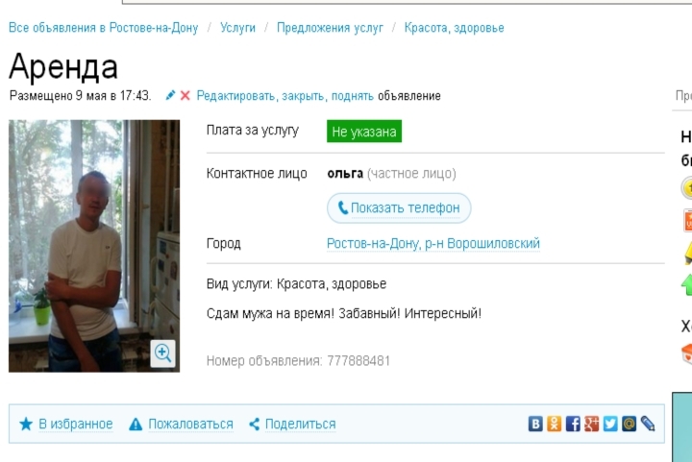This screenshot has width=692, height=462.
Task: Click the LiveJournal pencil share icon
Action: pos(648,424)
